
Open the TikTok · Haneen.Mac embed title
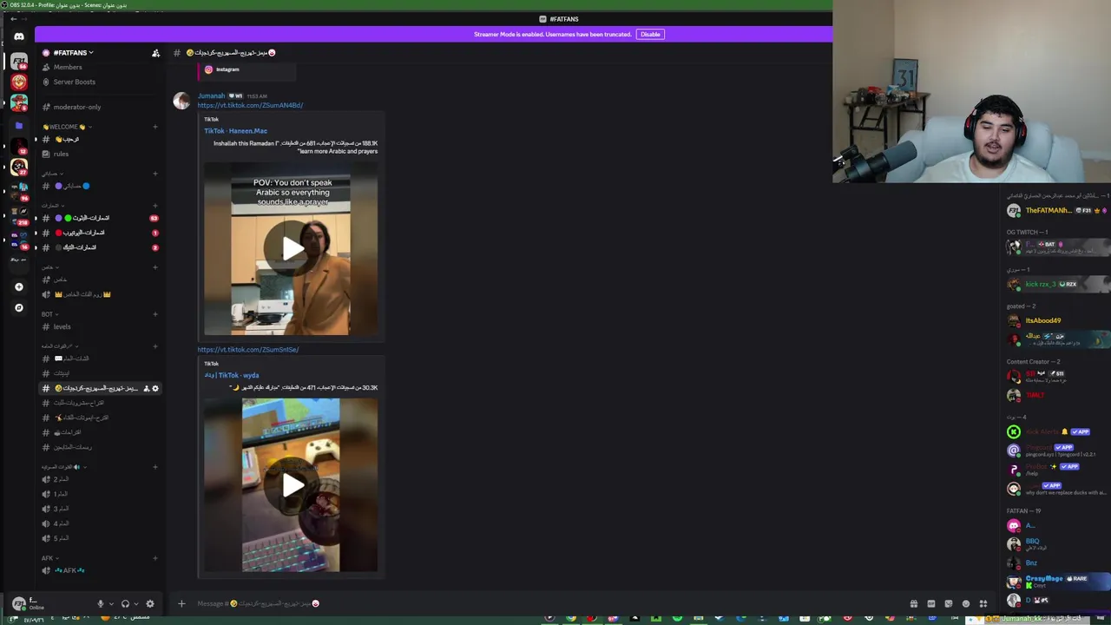[235, 131]
